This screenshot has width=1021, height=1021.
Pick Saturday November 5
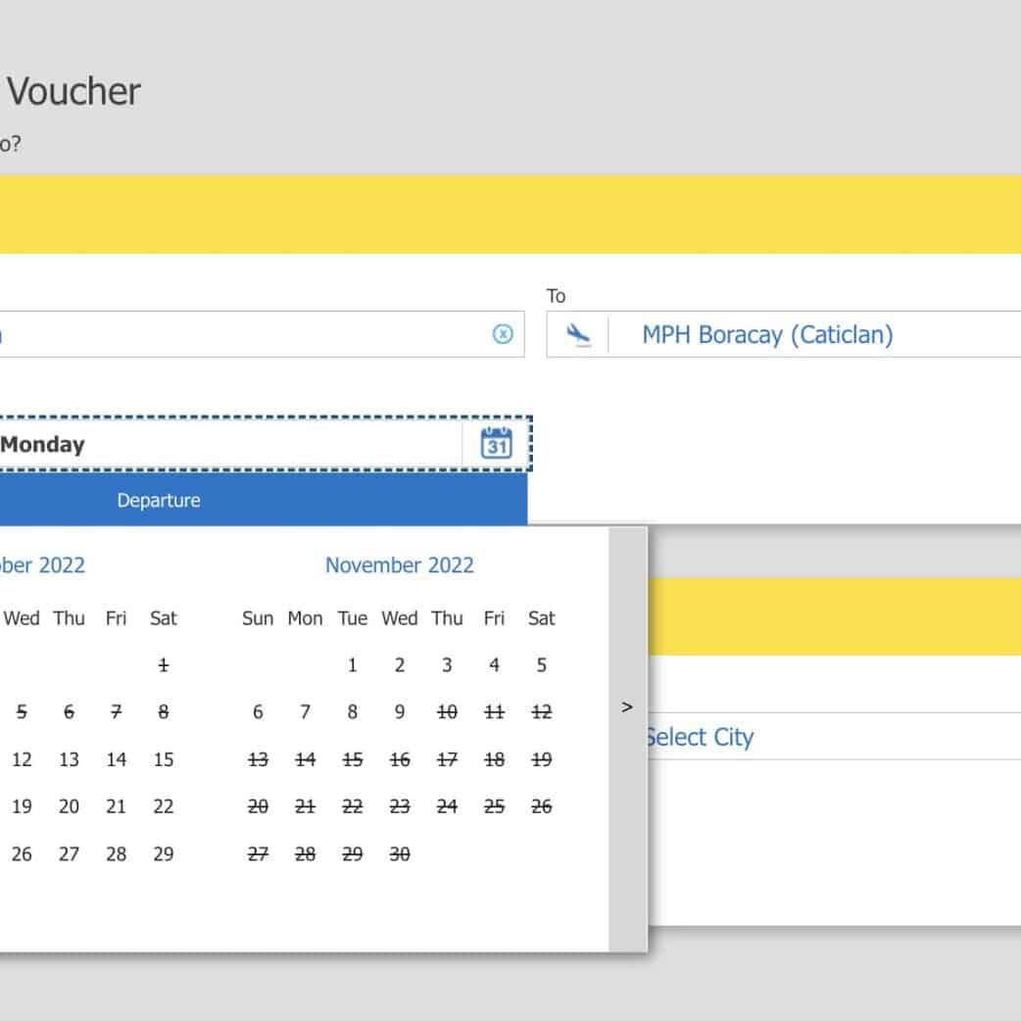point(541,665)
